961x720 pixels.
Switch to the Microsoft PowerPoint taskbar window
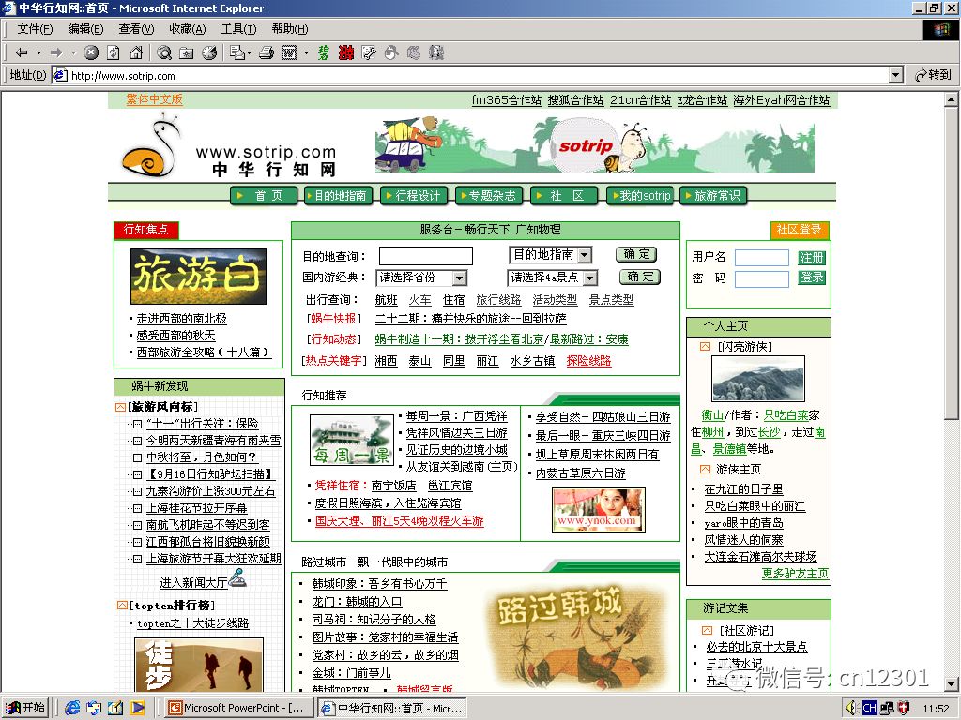click(239, 708)
